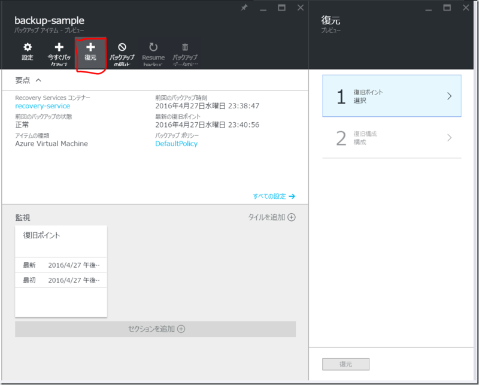
Task: Select the 最新 recovery point row
Action: pyautogui.click(x=61, y=265)
